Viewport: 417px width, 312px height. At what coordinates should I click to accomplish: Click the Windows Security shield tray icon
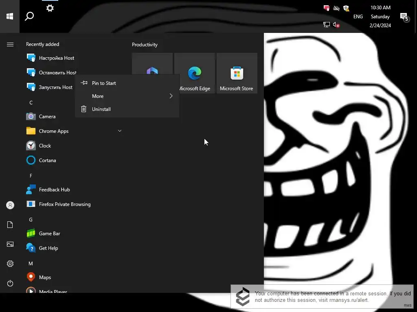346,8
